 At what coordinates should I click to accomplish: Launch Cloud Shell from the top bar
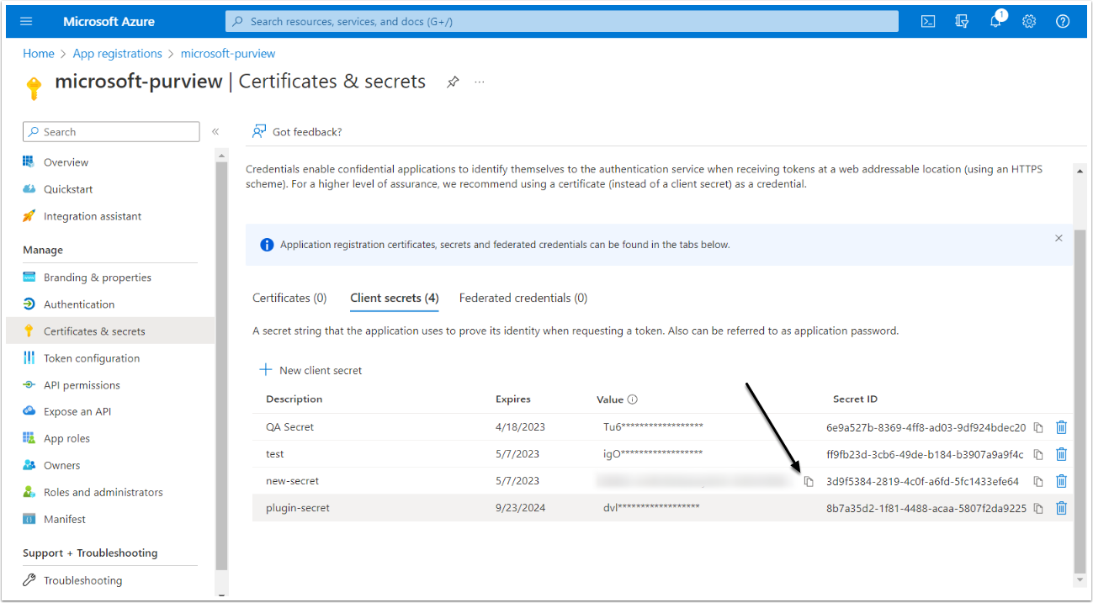click(928, 21)
